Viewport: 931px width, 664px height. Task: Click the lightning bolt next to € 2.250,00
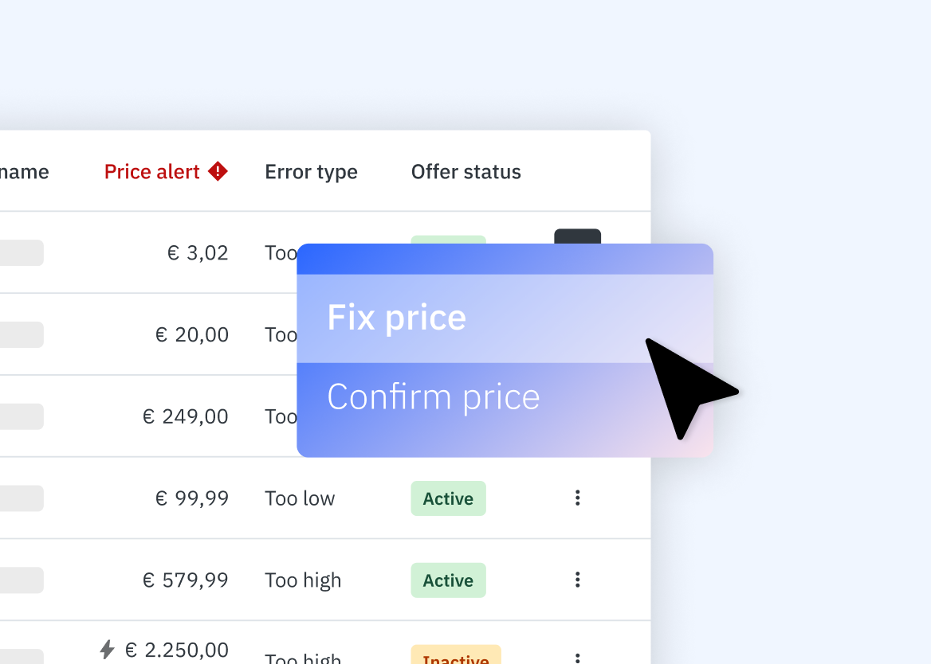[x=108, y=650]
